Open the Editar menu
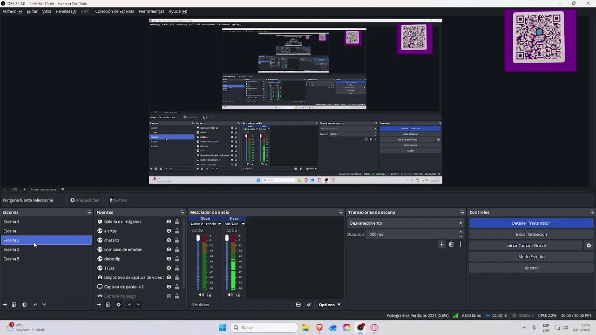Screen dimensions: 596x335 tap(32, 11)
